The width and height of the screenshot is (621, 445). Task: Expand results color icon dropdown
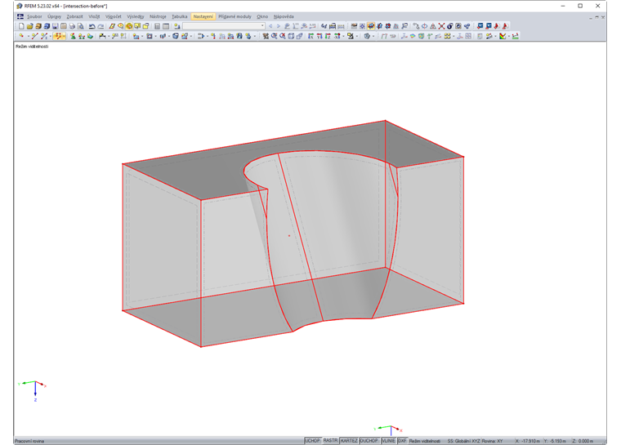509,36
